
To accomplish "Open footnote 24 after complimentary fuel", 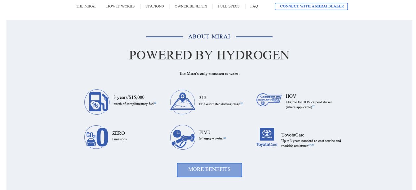I will [x=155, y=103].
